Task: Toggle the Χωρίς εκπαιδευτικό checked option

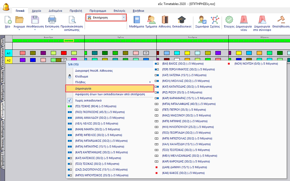Action: tap(88, 100)
